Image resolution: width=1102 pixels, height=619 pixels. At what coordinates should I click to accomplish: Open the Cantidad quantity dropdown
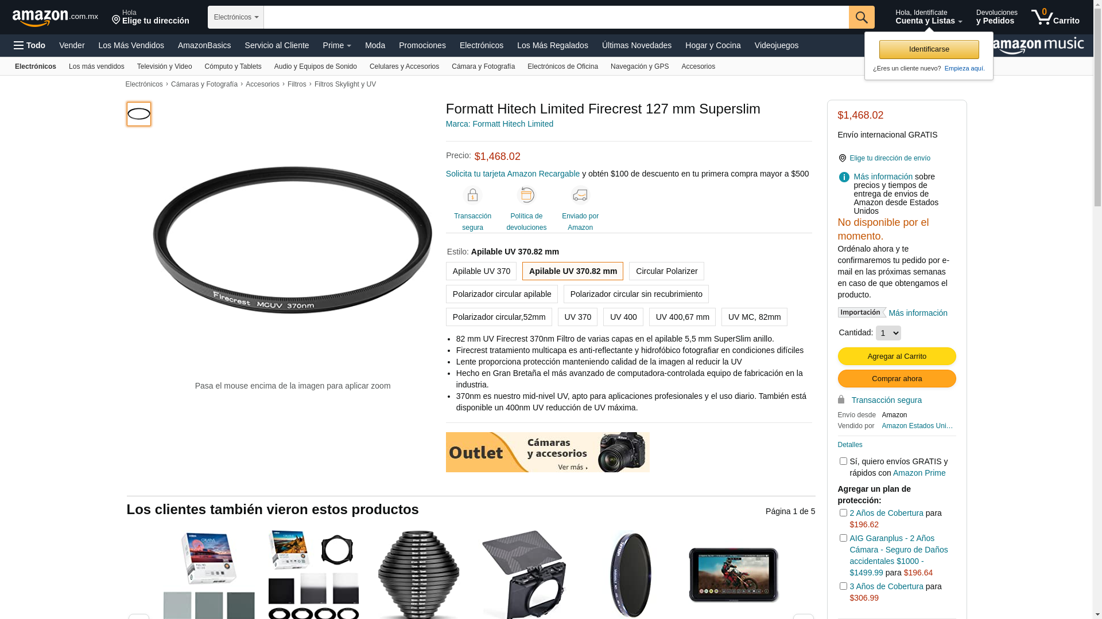click(888, 333)
